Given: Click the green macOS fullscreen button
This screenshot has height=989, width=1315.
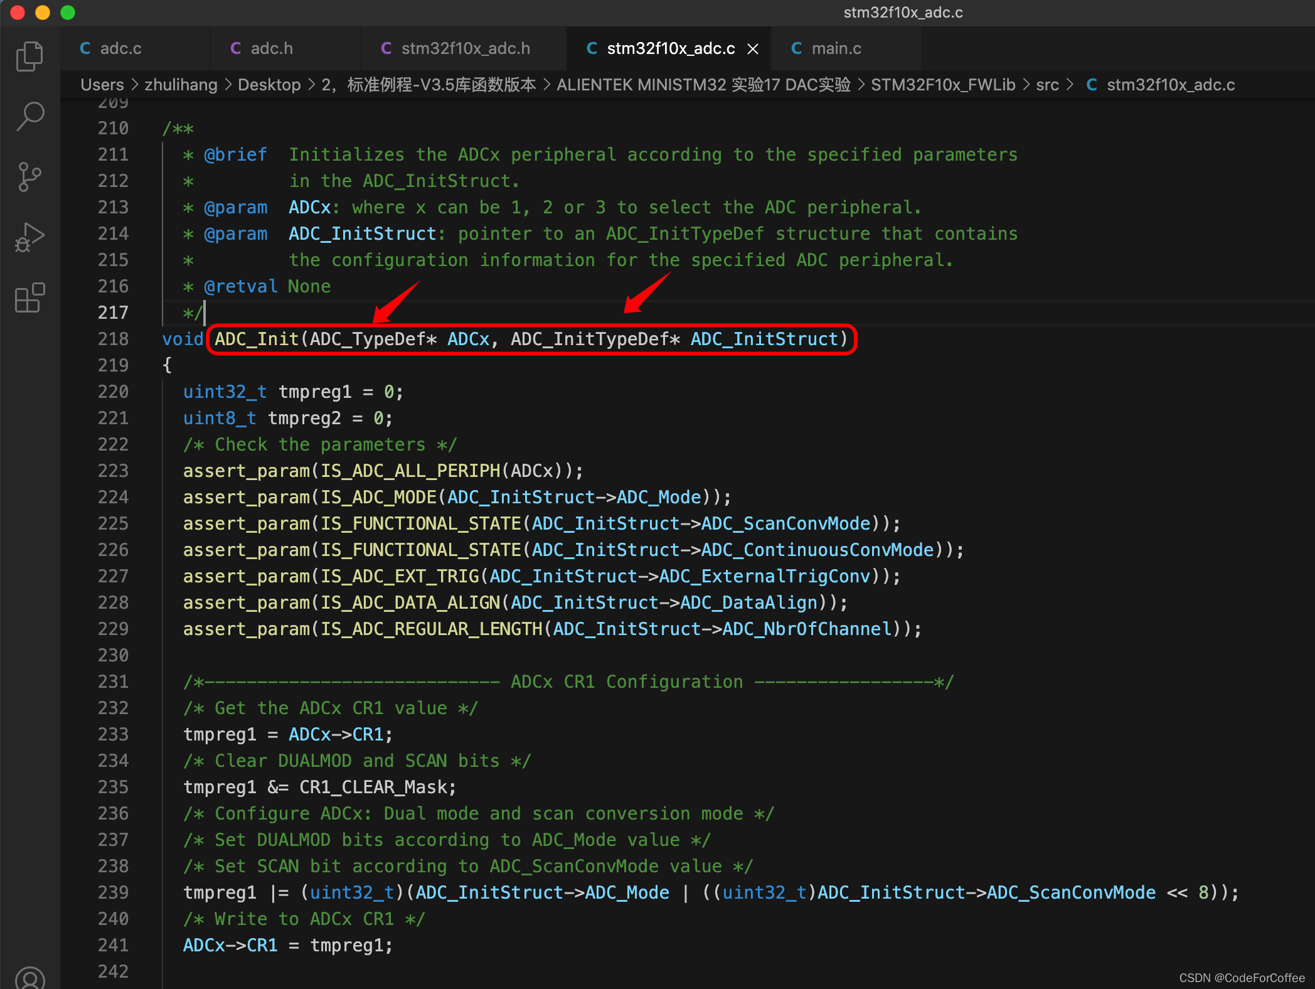Looking at the screenshot, I should 68,13.
